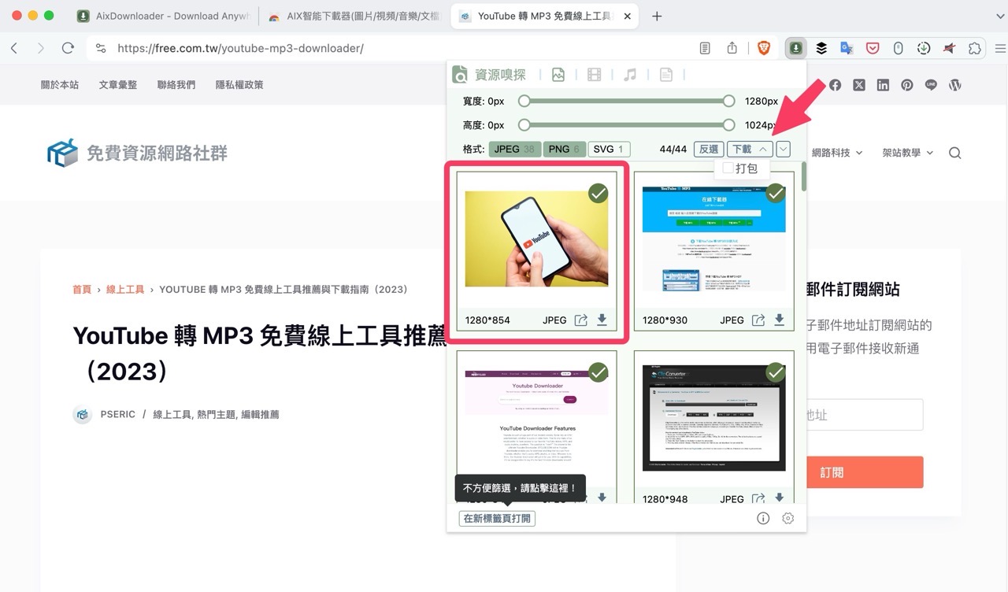Open the 編輯推薦 category link
The width and height of the screenshot is (1008, 592).
[260, 414]
